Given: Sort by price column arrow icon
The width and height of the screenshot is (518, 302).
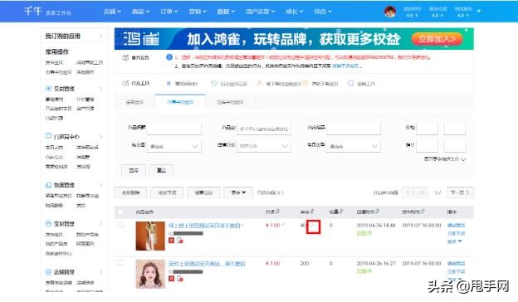Looking at the screenshot, I should [277, 212].
